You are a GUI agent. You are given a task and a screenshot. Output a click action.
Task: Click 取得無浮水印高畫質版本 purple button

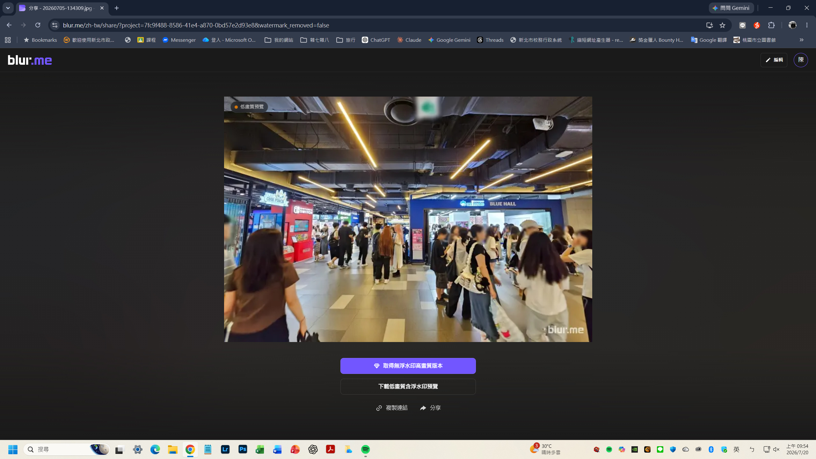[408, 366]
